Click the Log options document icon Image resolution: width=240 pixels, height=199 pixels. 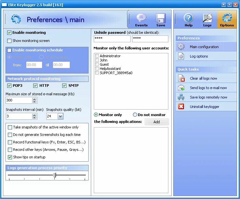point(181,56)
